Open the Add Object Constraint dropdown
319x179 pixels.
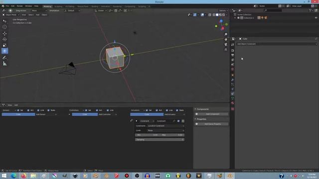[x=277, y=44]
